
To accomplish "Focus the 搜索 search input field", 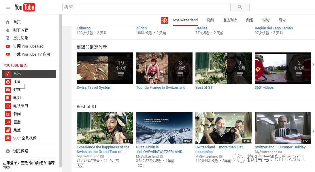I will [x=146, y=7].
